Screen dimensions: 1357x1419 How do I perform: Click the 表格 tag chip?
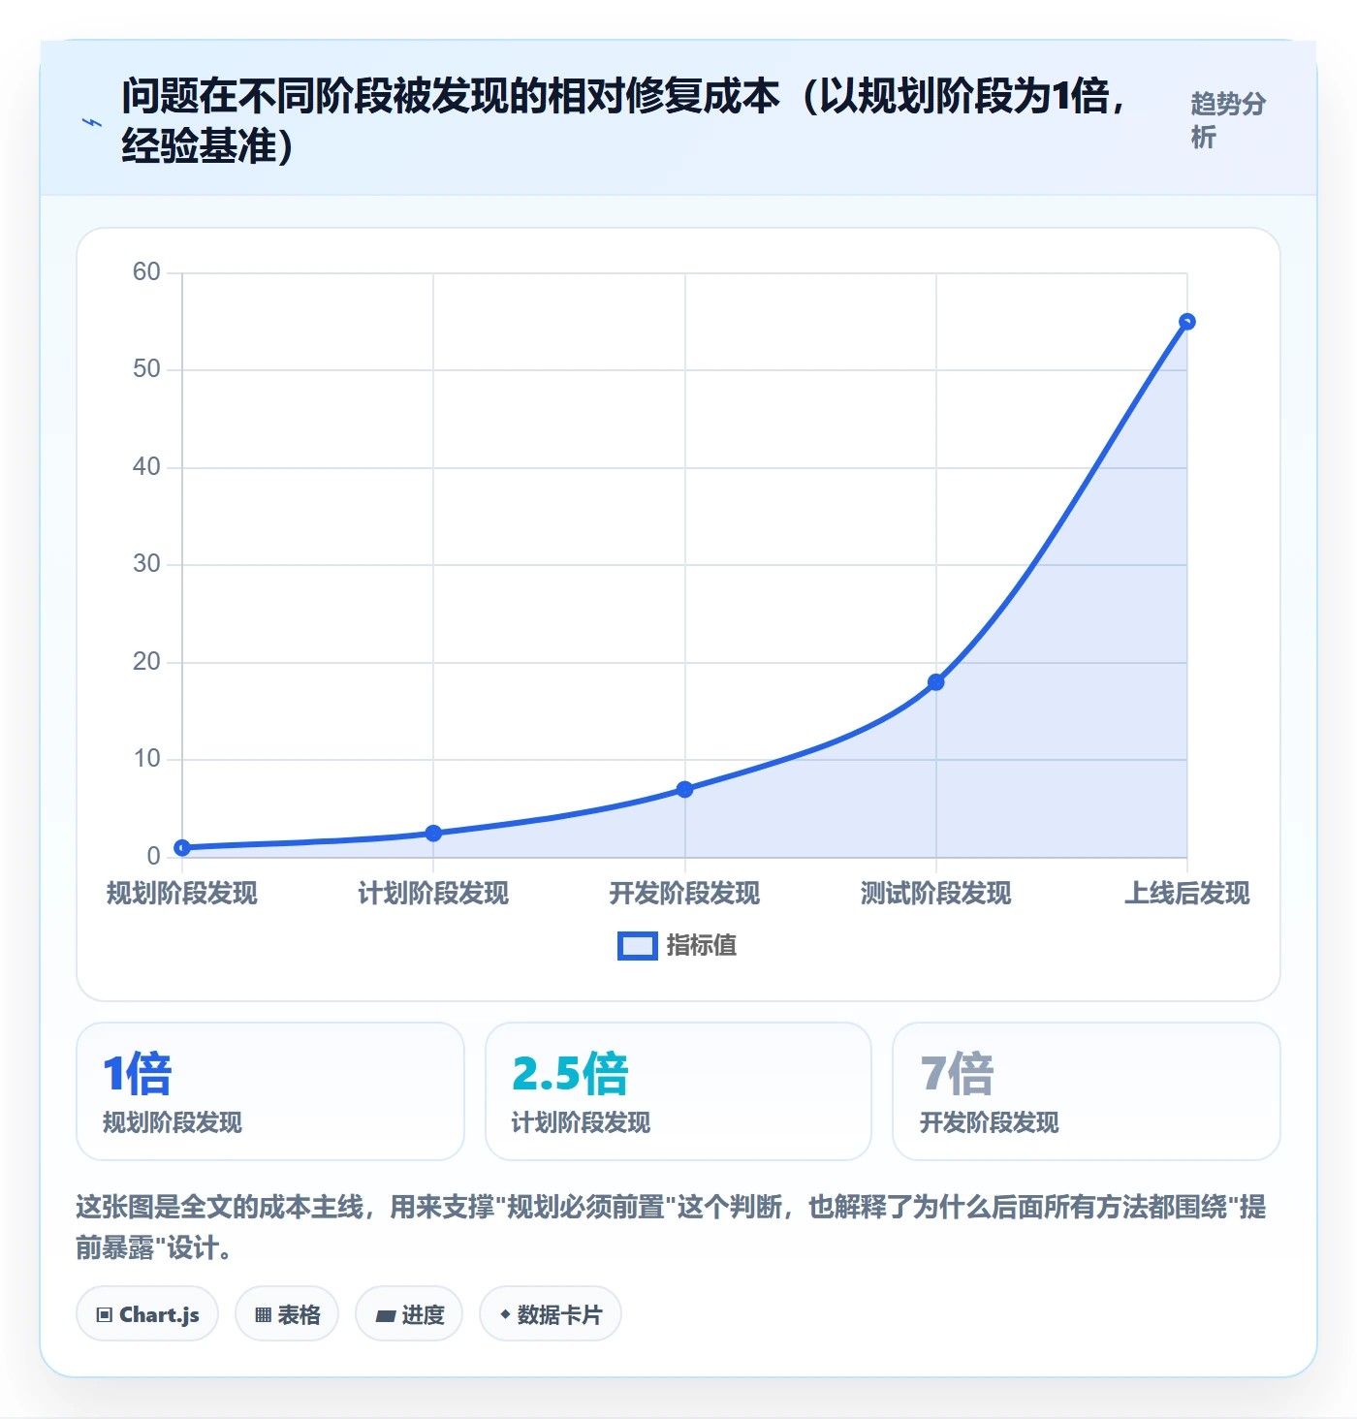(287, 1314)
